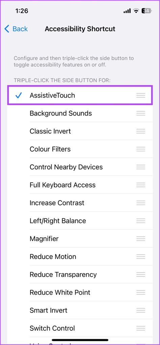Tap the home indicator bar at bottom

80,340
